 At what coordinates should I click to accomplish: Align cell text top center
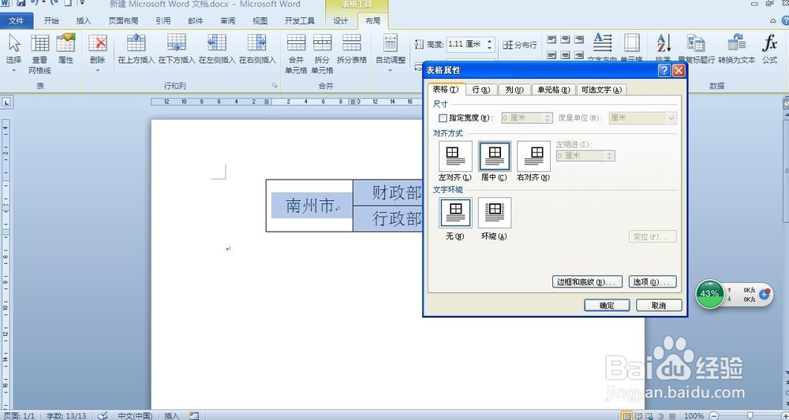coord(565,39)
